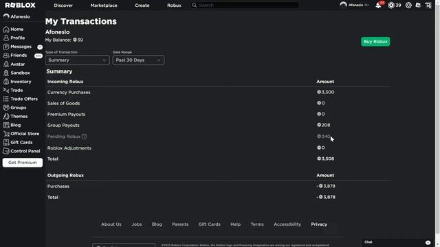Screen dimensions: 440x247
Task: Open the Marketplace menu
Action: (104, 5)
